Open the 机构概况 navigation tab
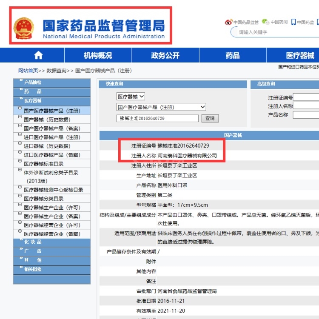 [x=98, y=55]
